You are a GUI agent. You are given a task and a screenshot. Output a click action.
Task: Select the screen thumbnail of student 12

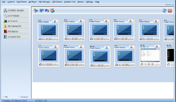150,55
